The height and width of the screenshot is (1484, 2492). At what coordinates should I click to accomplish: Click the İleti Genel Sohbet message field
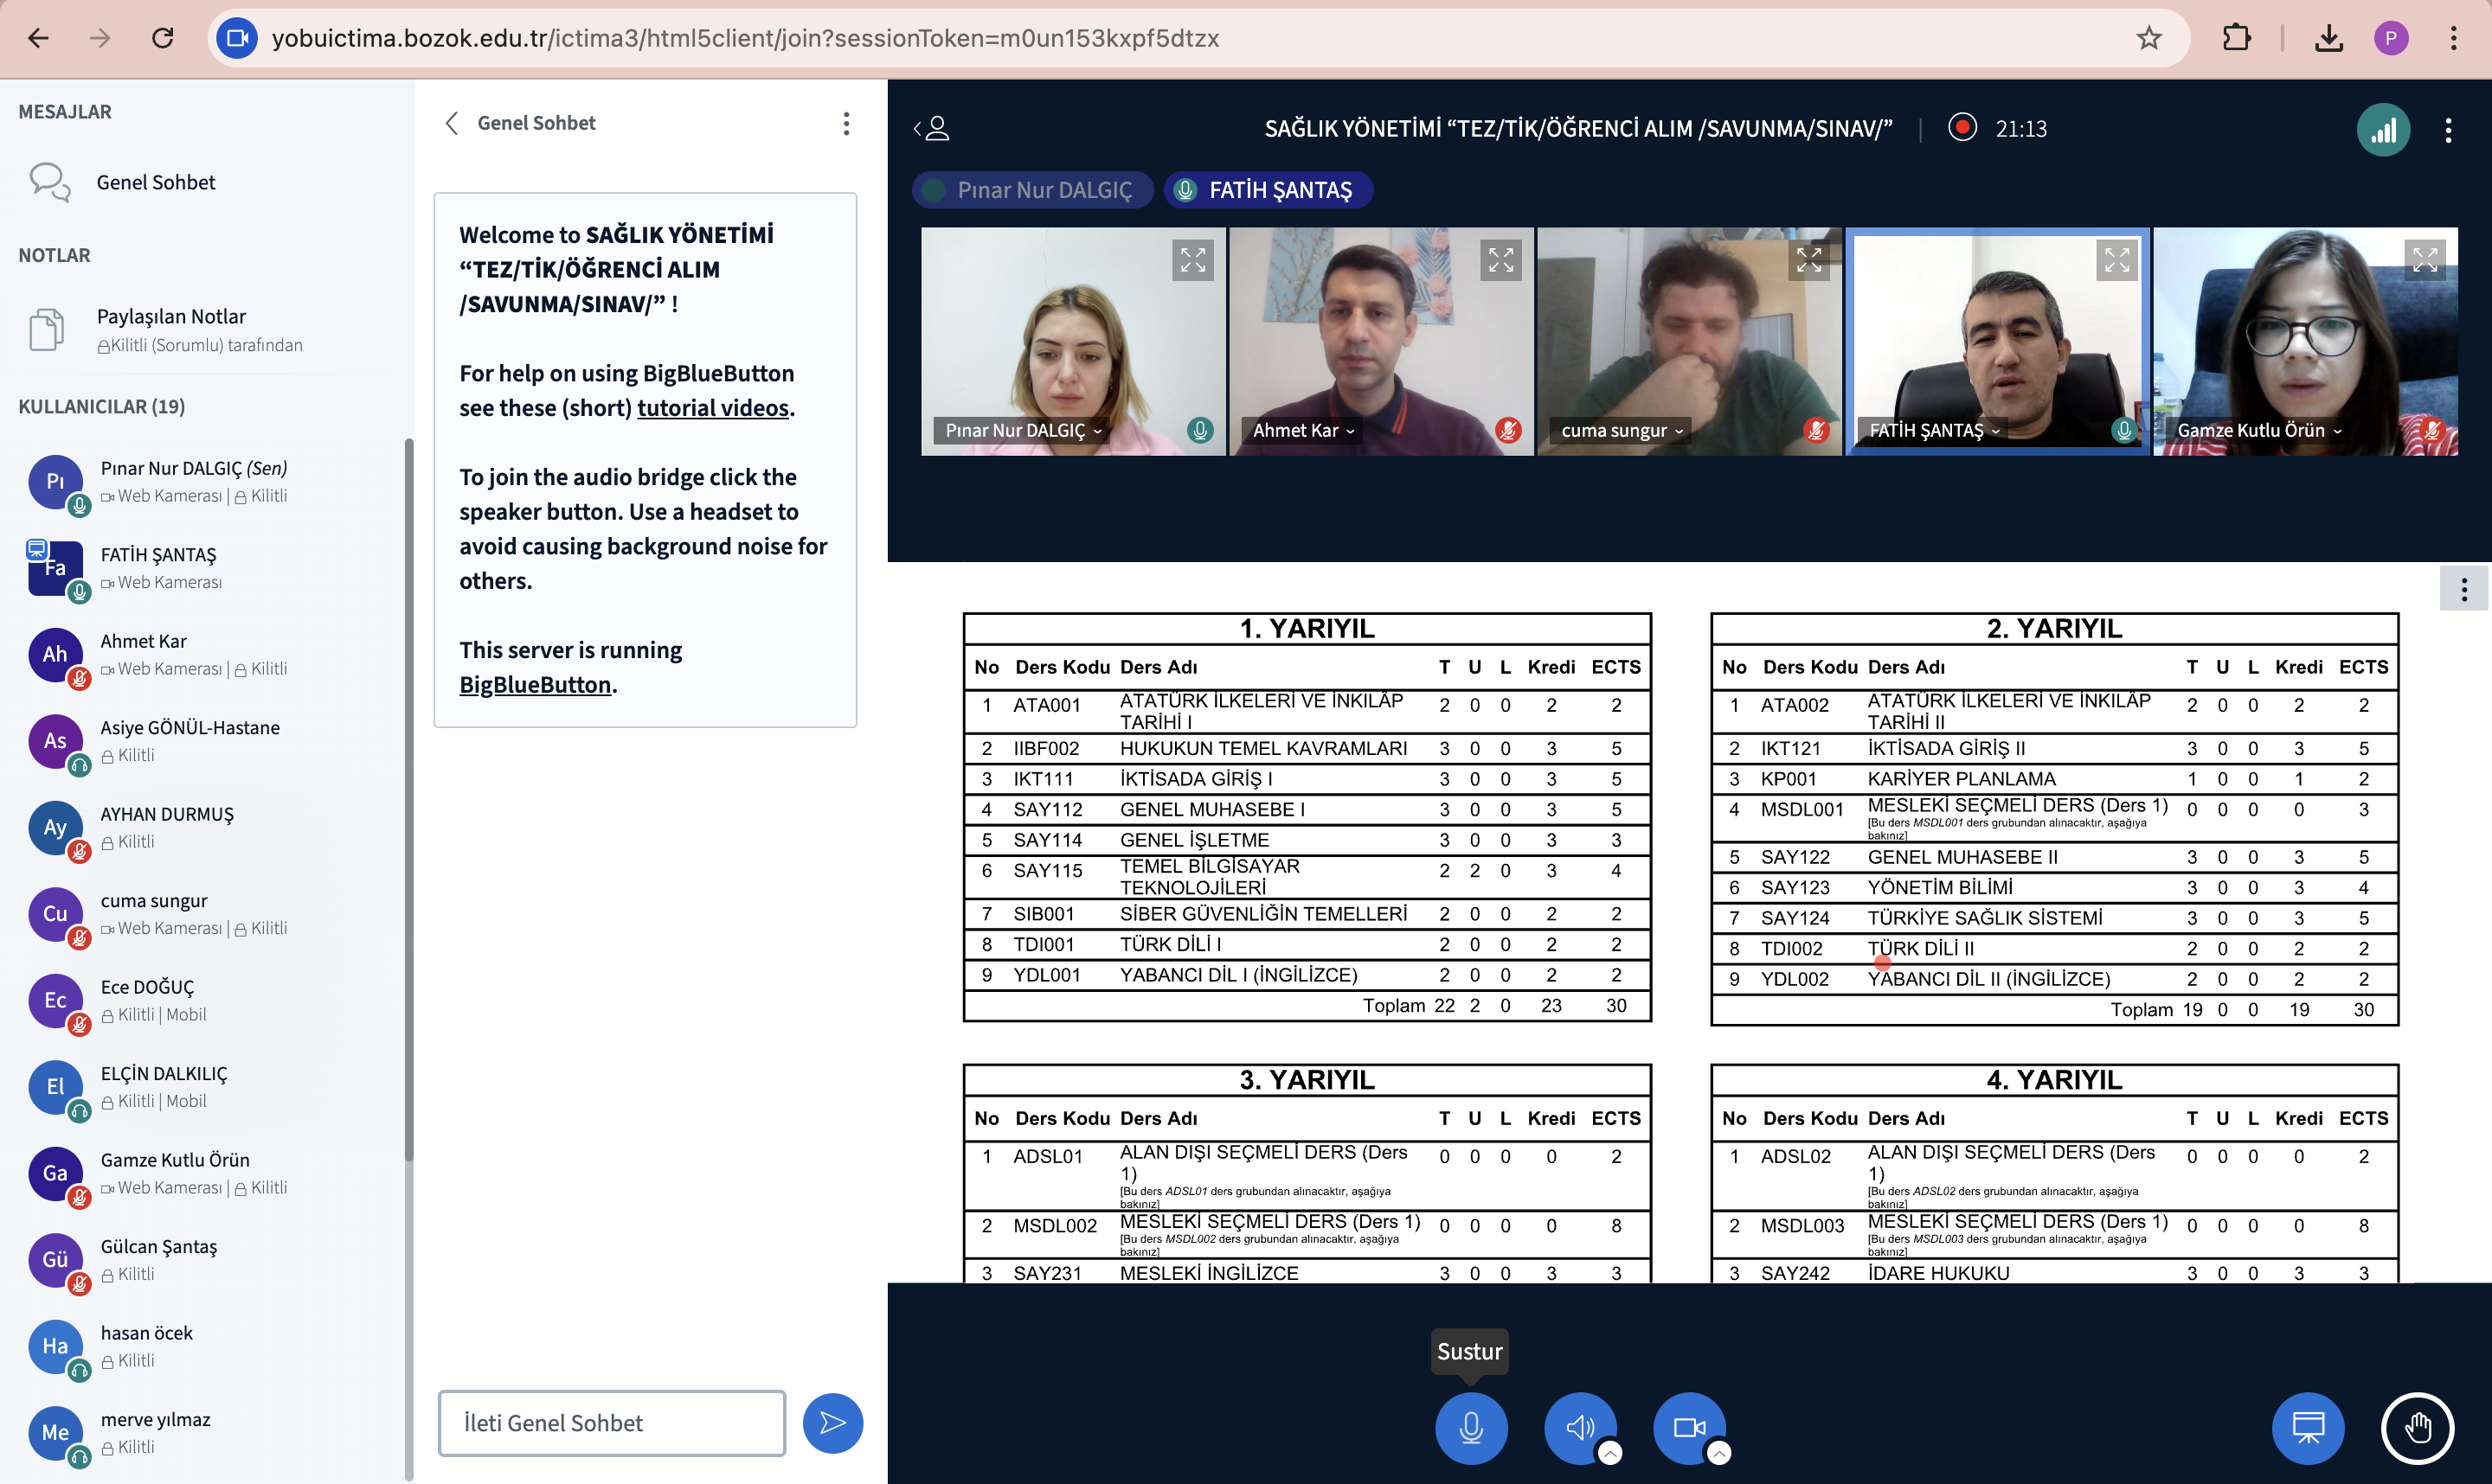coord(611,1423)
